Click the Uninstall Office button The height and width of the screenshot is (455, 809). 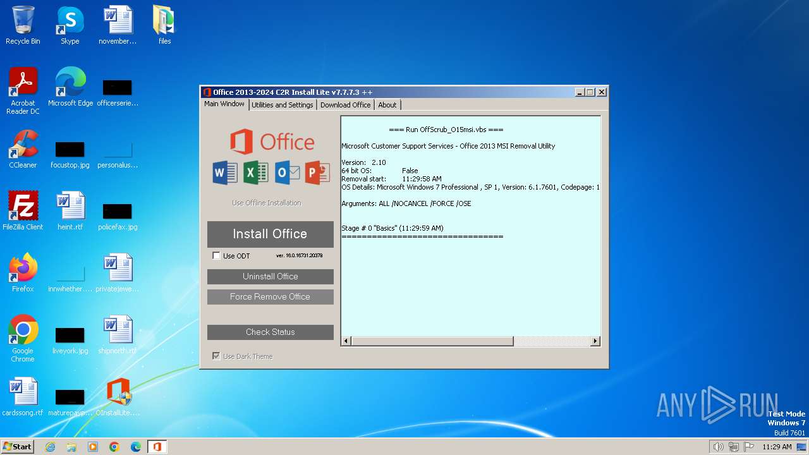(x=271, y=277)
